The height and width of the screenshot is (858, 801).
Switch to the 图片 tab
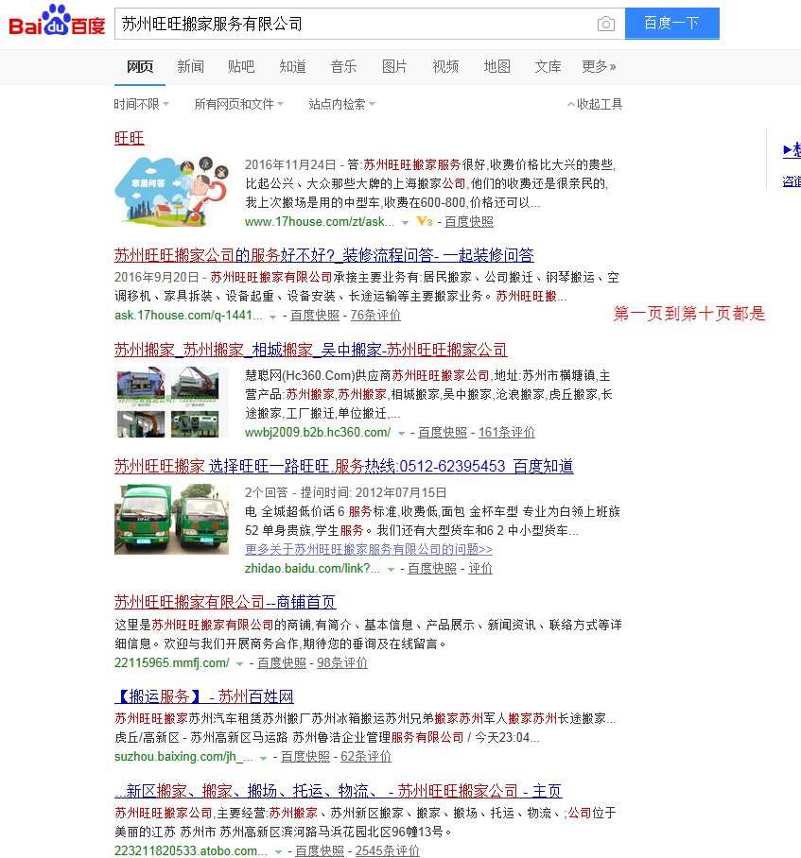tap(394, 67)
